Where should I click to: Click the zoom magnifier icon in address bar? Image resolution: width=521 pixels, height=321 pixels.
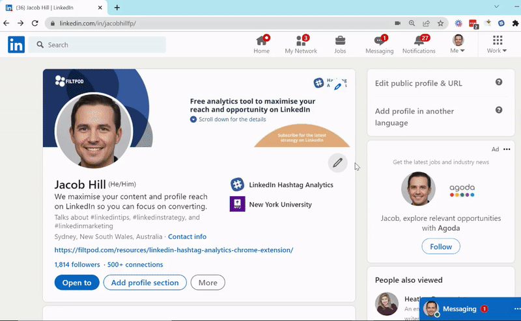point(412,23)
